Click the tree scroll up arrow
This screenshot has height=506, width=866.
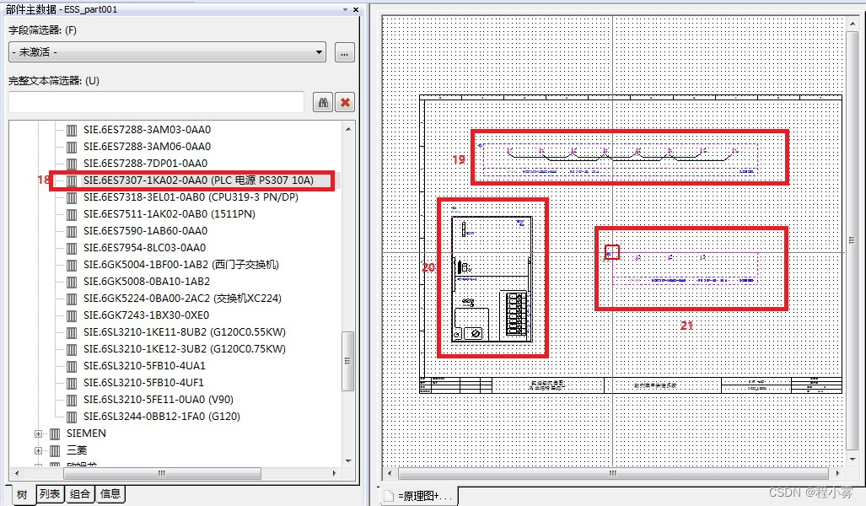[348, 129]
